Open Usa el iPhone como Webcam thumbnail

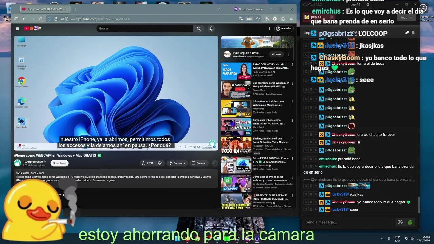pos(236,89)
